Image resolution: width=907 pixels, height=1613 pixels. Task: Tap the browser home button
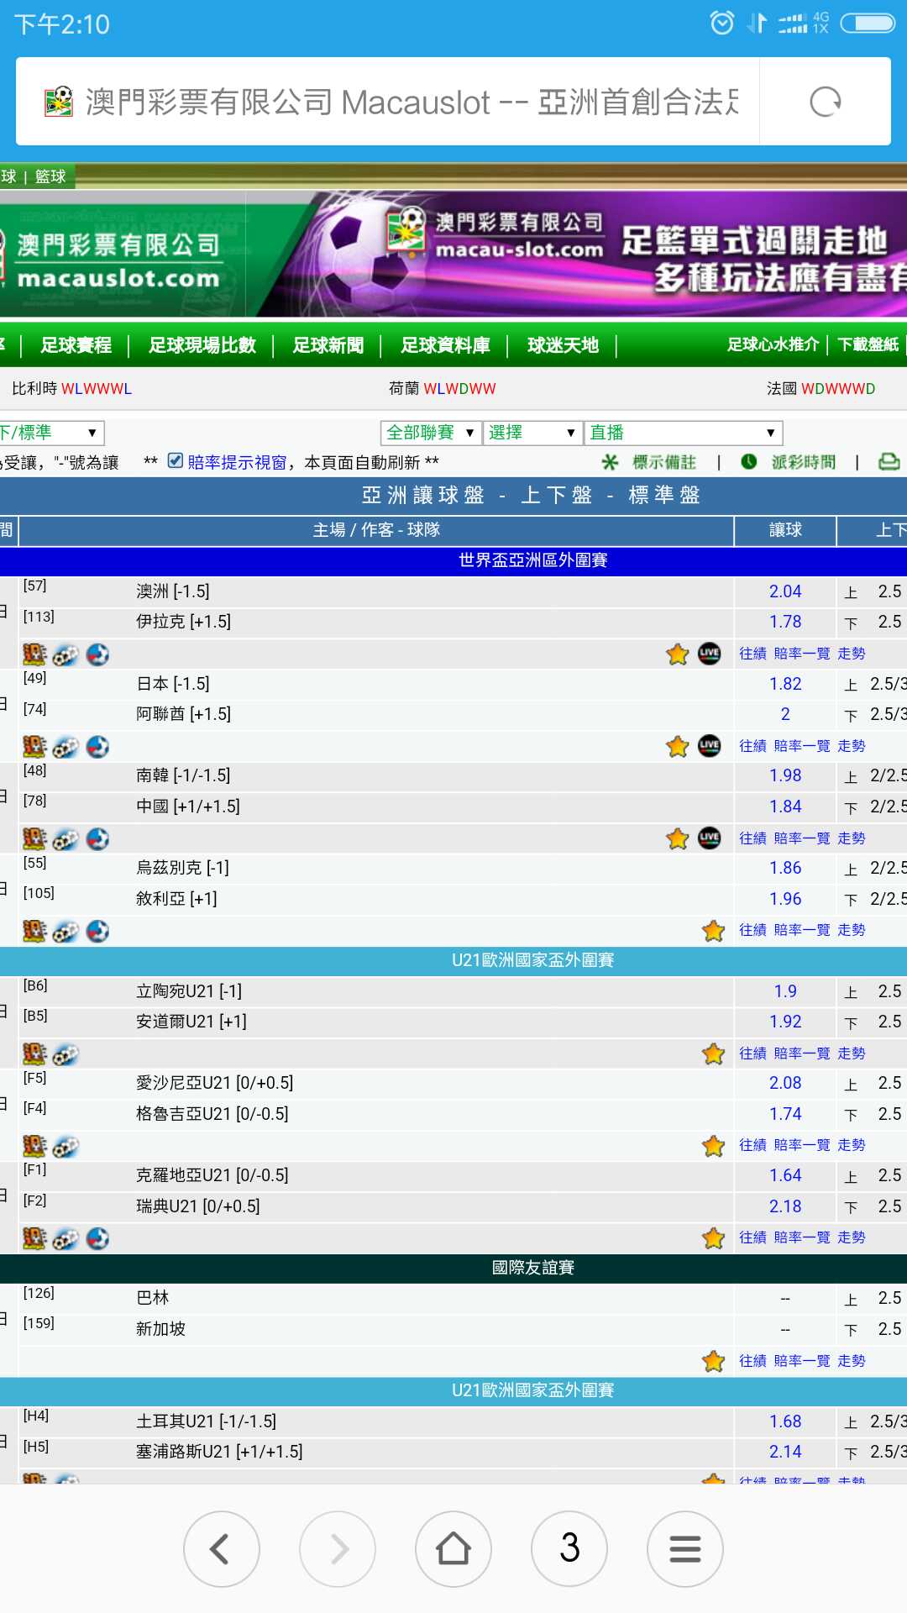(453, 1548)
